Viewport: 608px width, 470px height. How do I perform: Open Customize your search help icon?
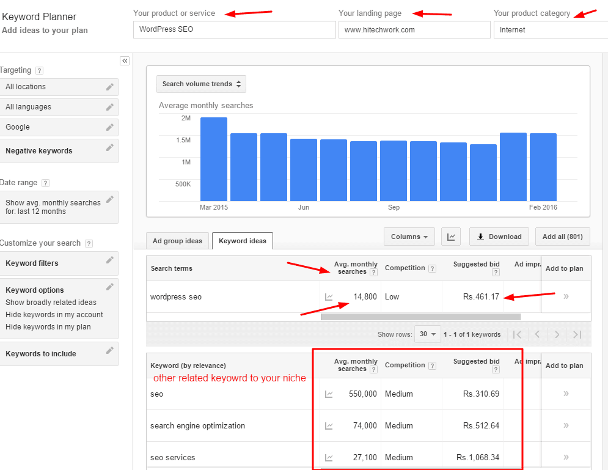pyautogui.click(x=89, y=243)
